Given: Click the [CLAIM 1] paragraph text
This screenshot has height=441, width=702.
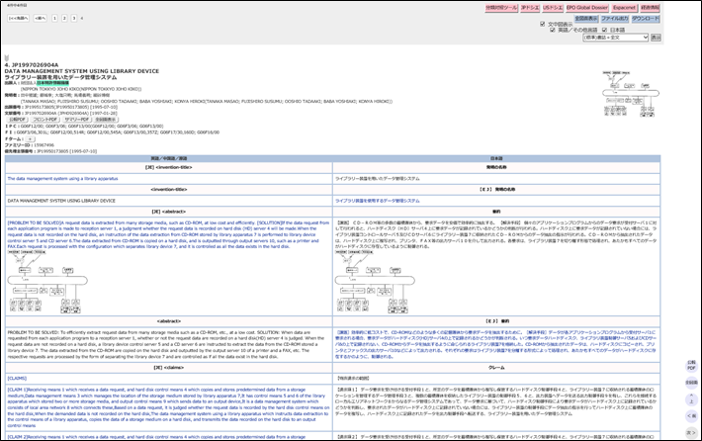Looking at the screenshot, I should (168, 407).
